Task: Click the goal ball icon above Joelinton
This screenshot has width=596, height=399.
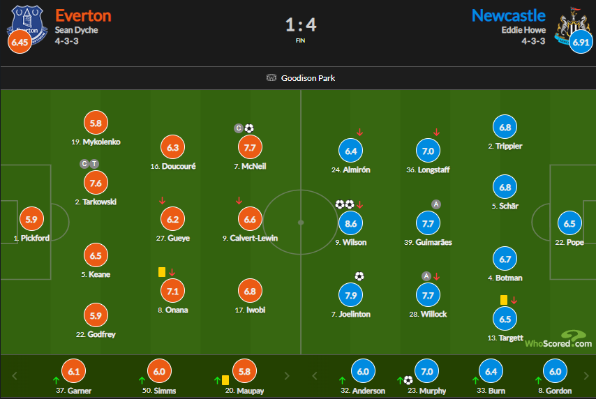Action: (359, 276)
